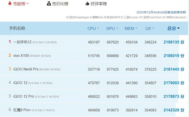Open the vivo X100 phone entry

coord(21,56)
